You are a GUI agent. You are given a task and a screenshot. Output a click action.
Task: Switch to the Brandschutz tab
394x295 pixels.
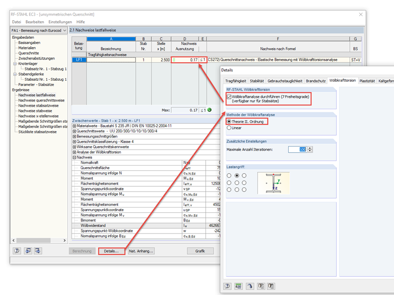[316, 81]
